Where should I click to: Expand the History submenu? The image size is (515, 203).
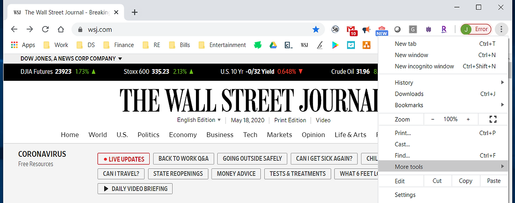443,82
